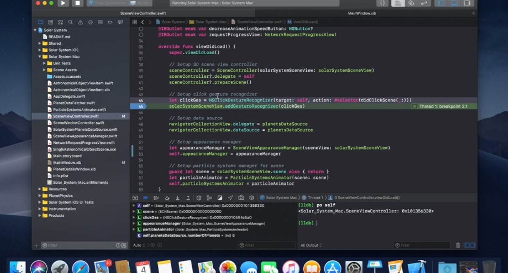Toggle the Debug area visibility
Image resolution: width=508 pixels, height=273 pixels.
454,3
